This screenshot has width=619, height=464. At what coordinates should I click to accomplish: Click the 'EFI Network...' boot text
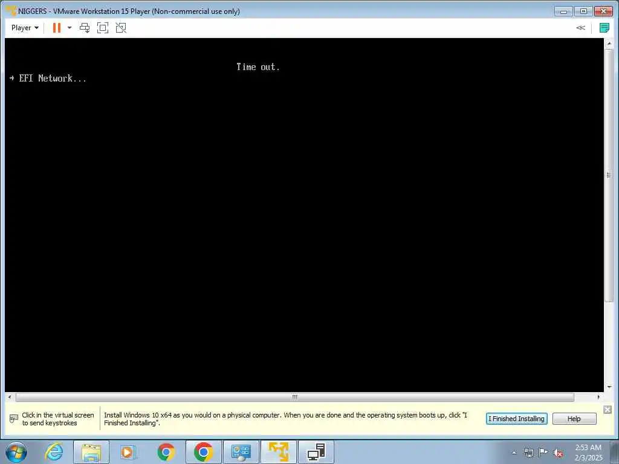coord(53,78)
